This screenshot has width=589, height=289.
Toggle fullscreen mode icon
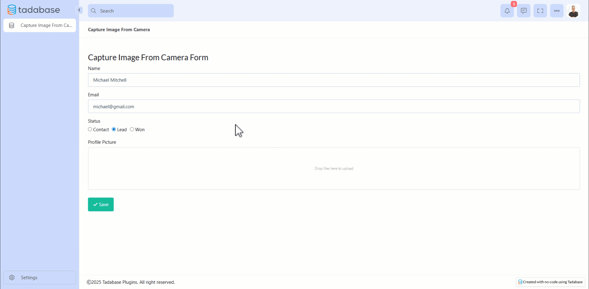(x=540, y=11)
